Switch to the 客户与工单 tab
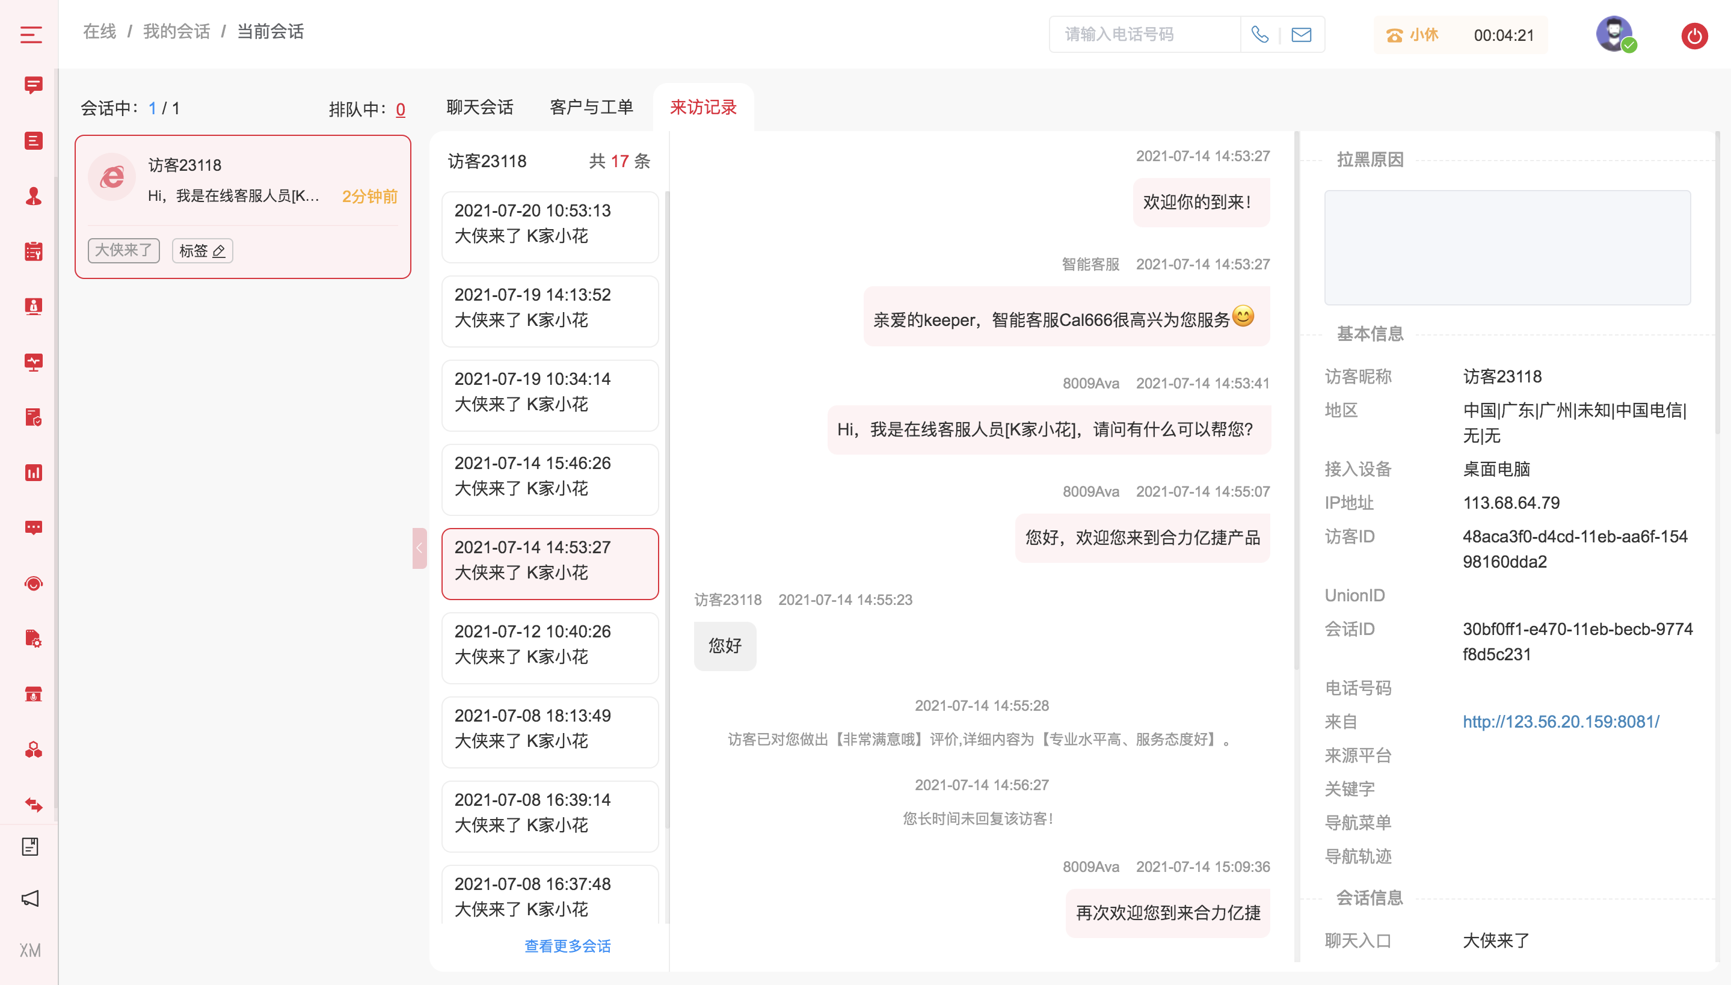This screenshot has width=1731, height=985. (x=591, y=107)
